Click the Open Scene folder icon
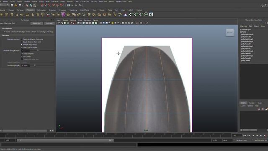 [x=16, y=5]
